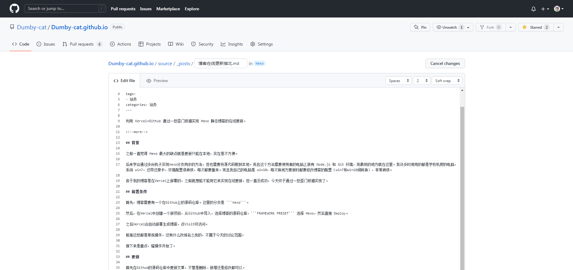This screenshot has height=270, width=573.
Task: Open the Spaces indent mode dropdown
Action: coord(398,81)
